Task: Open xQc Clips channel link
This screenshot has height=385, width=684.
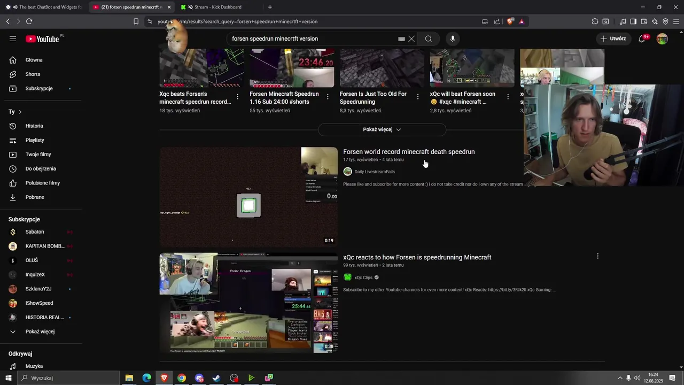Action: click(x=363, y=278)
